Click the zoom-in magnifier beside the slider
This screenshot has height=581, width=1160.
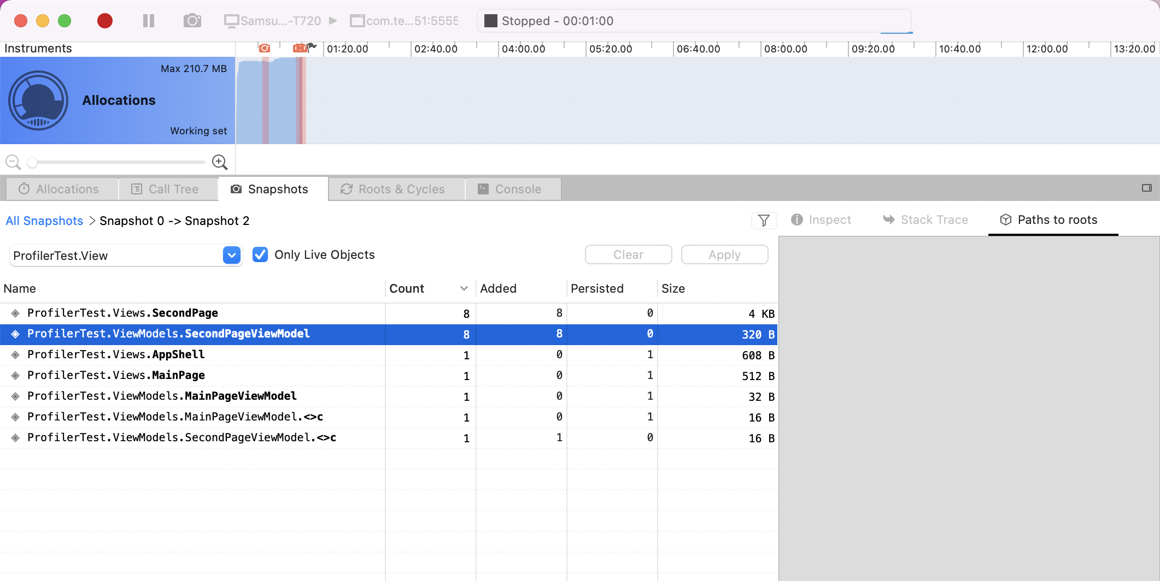point(219,162)
